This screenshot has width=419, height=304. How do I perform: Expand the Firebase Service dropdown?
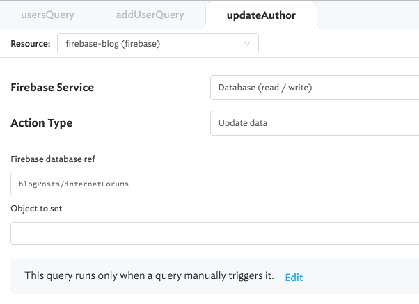click(314, 88)
